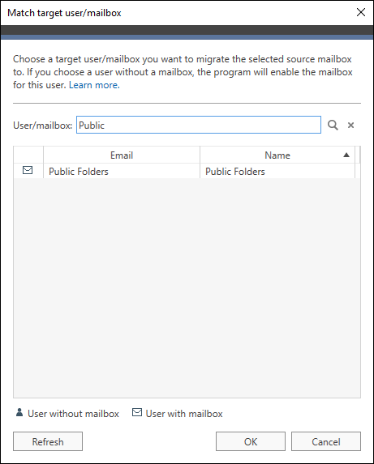The width and height of the screenshot is (374, 464).
Task: Toggle the sort arrow in Name column
Action: pyautogui.click(x=346, y=155)
